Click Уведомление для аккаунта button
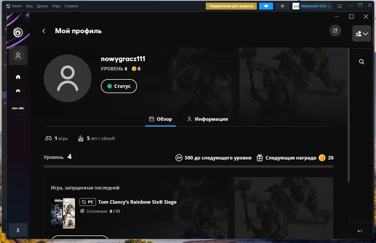The width and height of the screenshot is (376, 243). click(231, 6)
